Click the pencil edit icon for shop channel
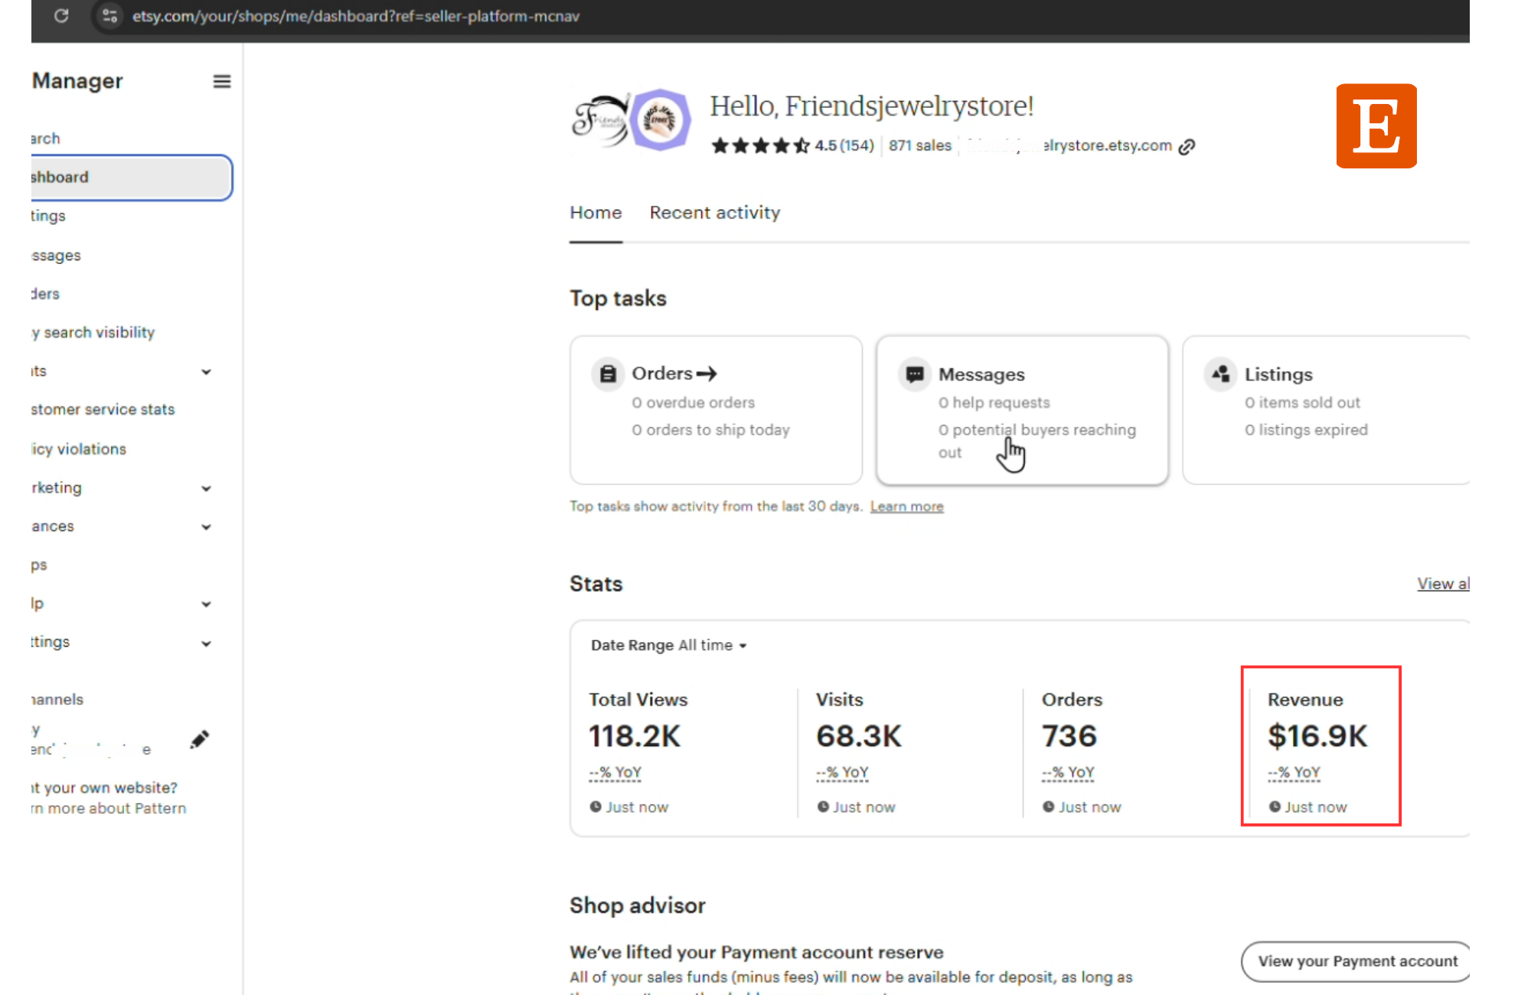1531x995 pixels. point(200,739)
